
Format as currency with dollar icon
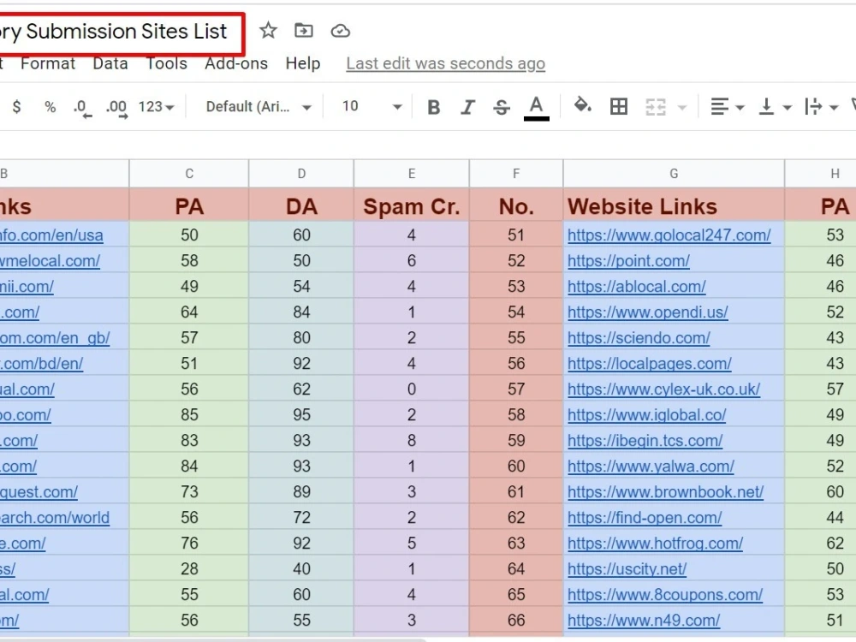(x=17, y=106)
